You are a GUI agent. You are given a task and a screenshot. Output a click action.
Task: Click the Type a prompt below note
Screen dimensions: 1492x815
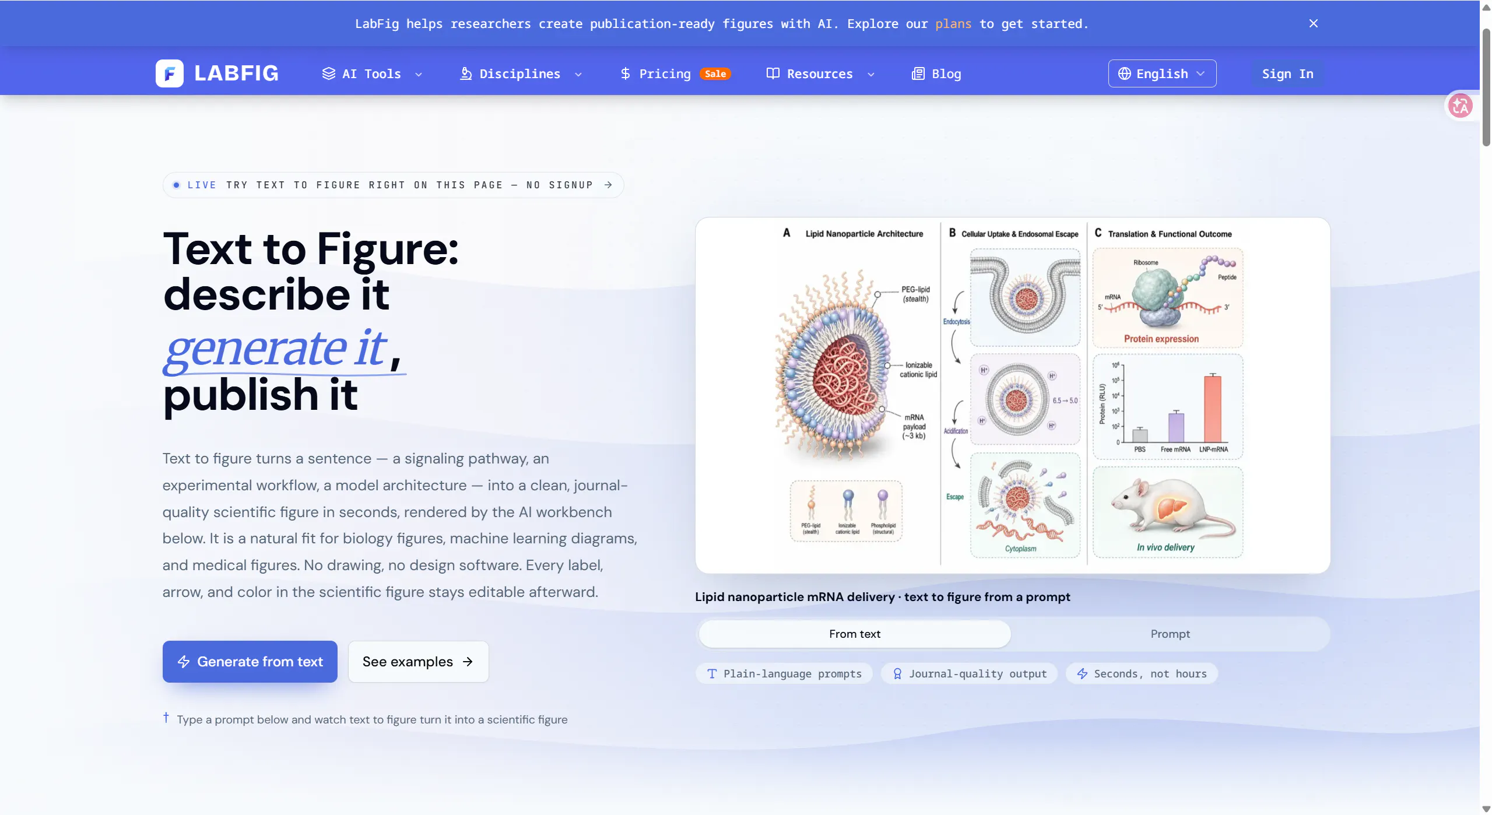coord(372,719)
